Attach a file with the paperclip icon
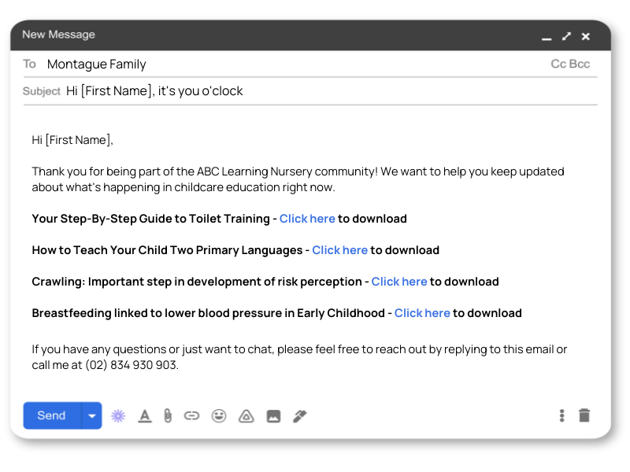 pyautogui.click(x=168, y=416)
